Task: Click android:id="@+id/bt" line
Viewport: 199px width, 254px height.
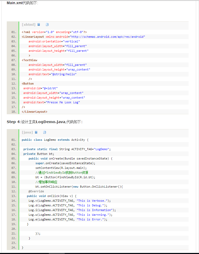Action: click(41, 88)
